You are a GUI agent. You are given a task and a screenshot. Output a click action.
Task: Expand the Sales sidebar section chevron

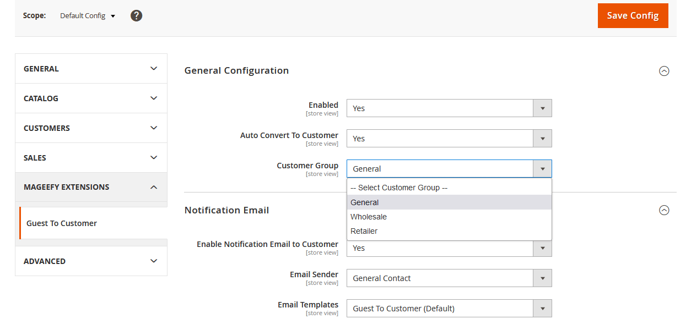click(154, 157)
